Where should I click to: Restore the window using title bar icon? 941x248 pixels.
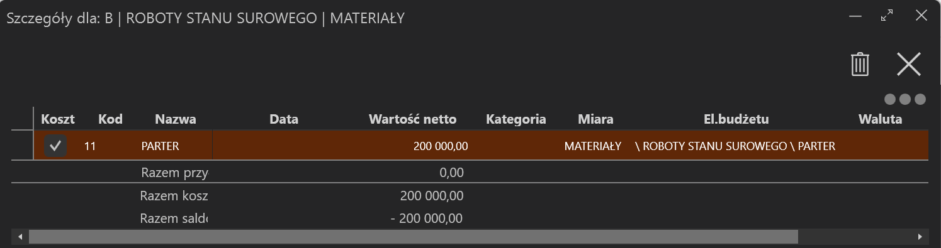[887, 16]
